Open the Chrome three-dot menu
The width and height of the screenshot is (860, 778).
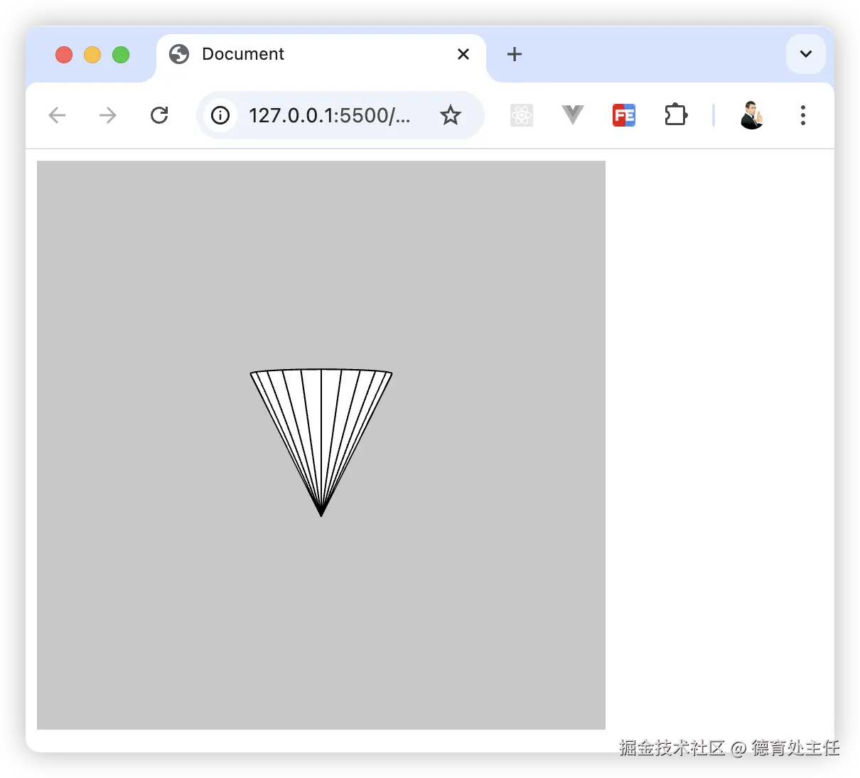click(803, 115)
